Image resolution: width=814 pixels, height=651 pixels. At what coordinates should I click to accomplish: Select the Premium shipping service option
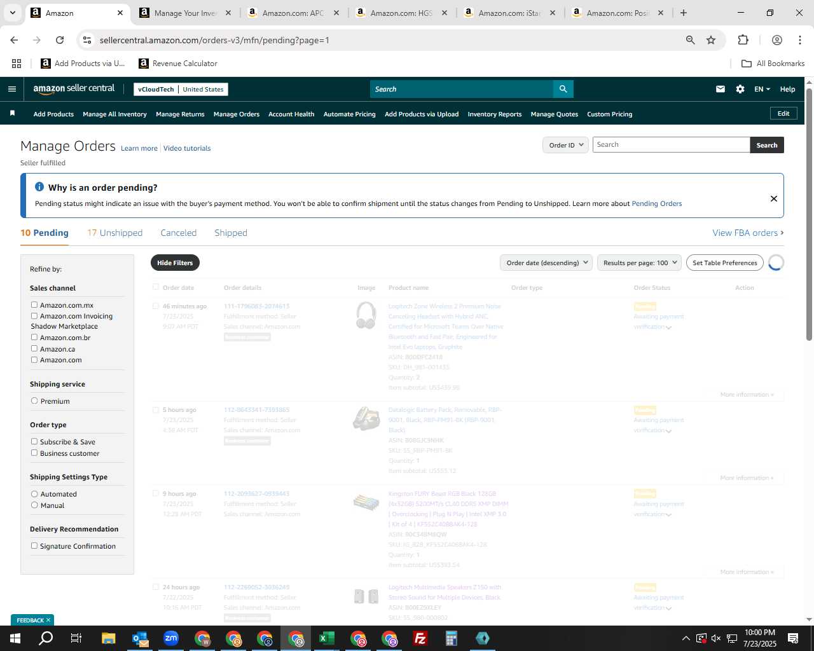(x=34, y=401)
